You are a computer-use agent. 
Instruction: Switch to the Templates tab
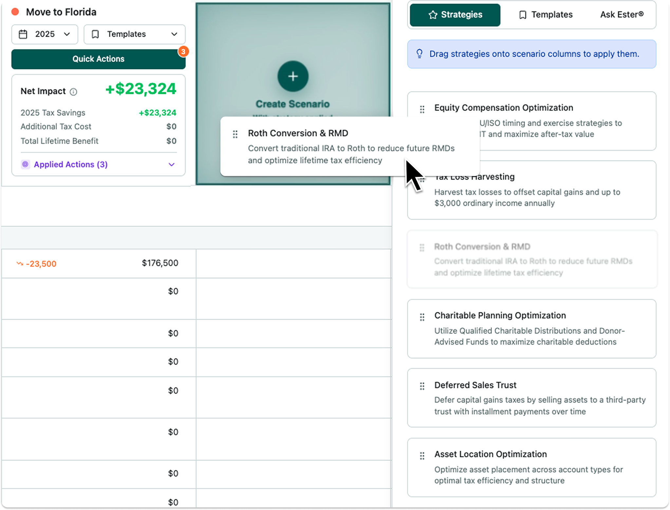(x=546, y=15)
